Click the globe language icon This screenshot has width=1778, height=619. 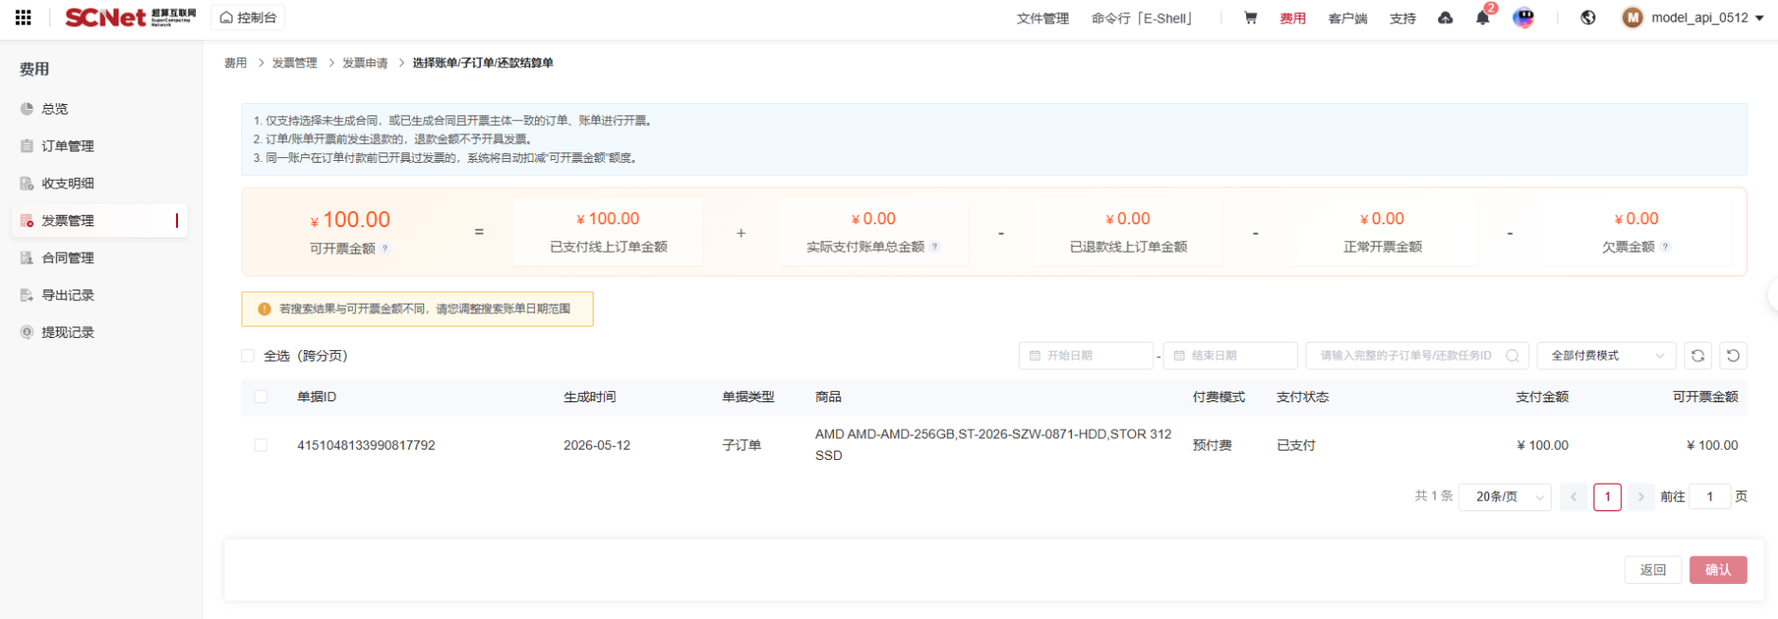point(1588,17)
